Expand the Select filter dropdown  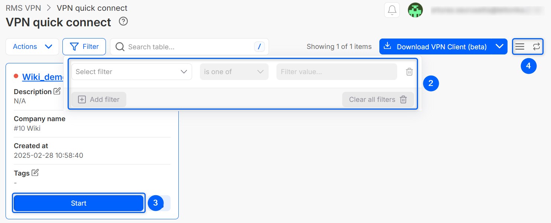click(x=132, y=72)
